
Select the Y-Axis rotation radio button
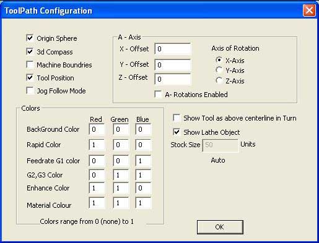point(219,70)
